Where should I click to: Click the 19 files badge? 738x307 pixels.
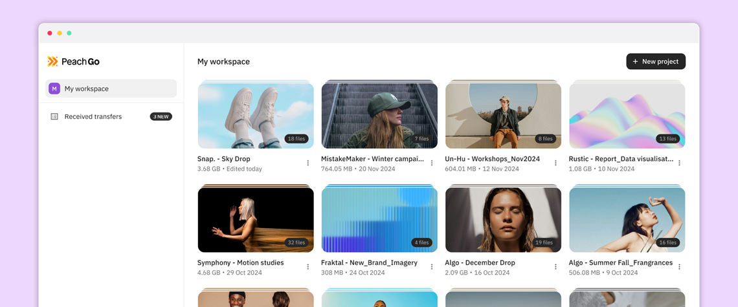click(x=544, y=242)
